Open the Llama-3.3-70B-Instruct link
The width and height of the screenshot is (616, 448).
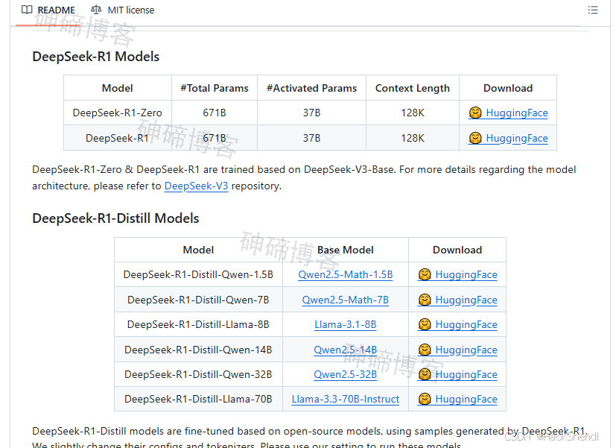[346, 400]
